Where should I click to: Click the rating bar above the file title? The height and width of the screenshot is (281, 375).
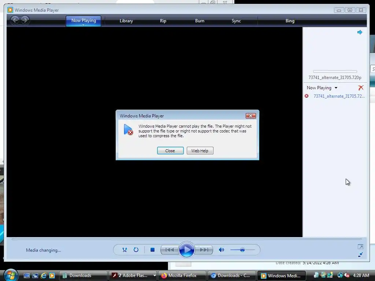pyautogui.click(x=335, y=71)
